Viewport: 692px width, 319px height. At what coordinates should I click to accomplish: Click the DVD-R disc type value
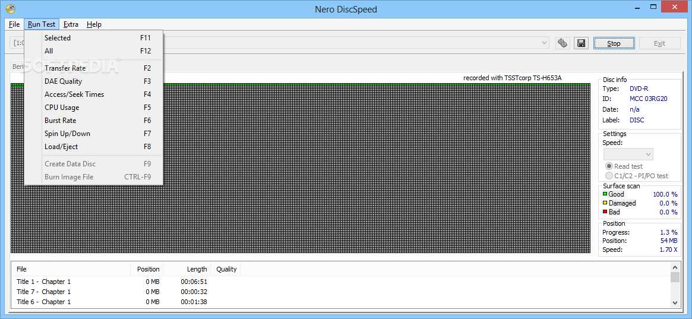click(639, 89)
